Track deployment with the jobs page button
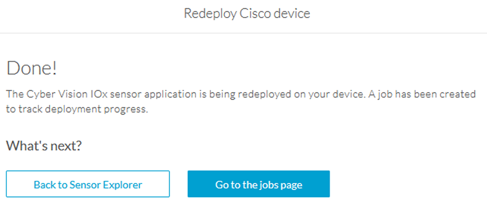Image resolution: width=487 pixels, height=204 pixels. 259,184
